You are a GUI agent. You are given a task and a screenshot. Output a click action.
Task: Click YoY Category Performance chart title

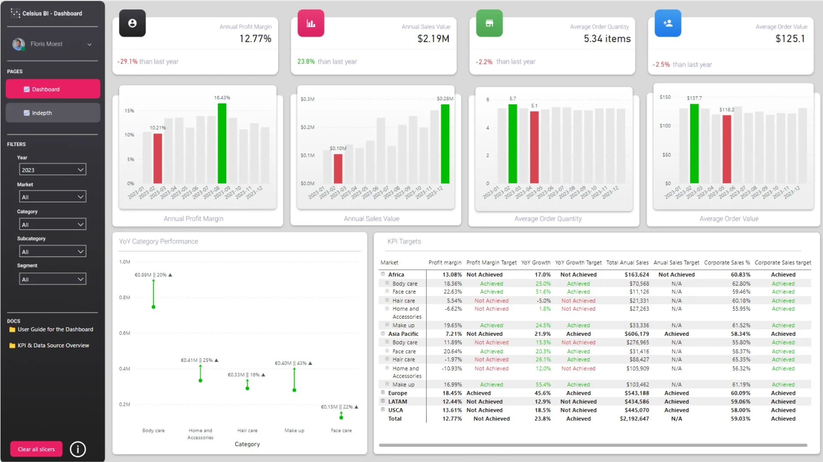[159, 241]
